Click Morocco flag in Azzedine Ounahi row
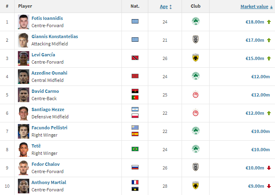 [x=135, y=76]
